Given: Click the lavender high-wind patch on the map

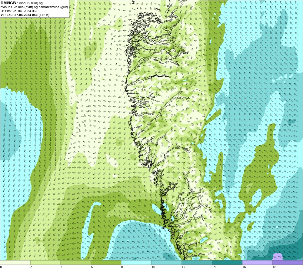Looking at the screenshot, I should (x=278, y=257).
